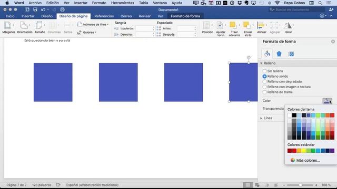Select Relleno con imagen o textura option
The height and width of the screenshot is (189, 337).
pos(264,87)
